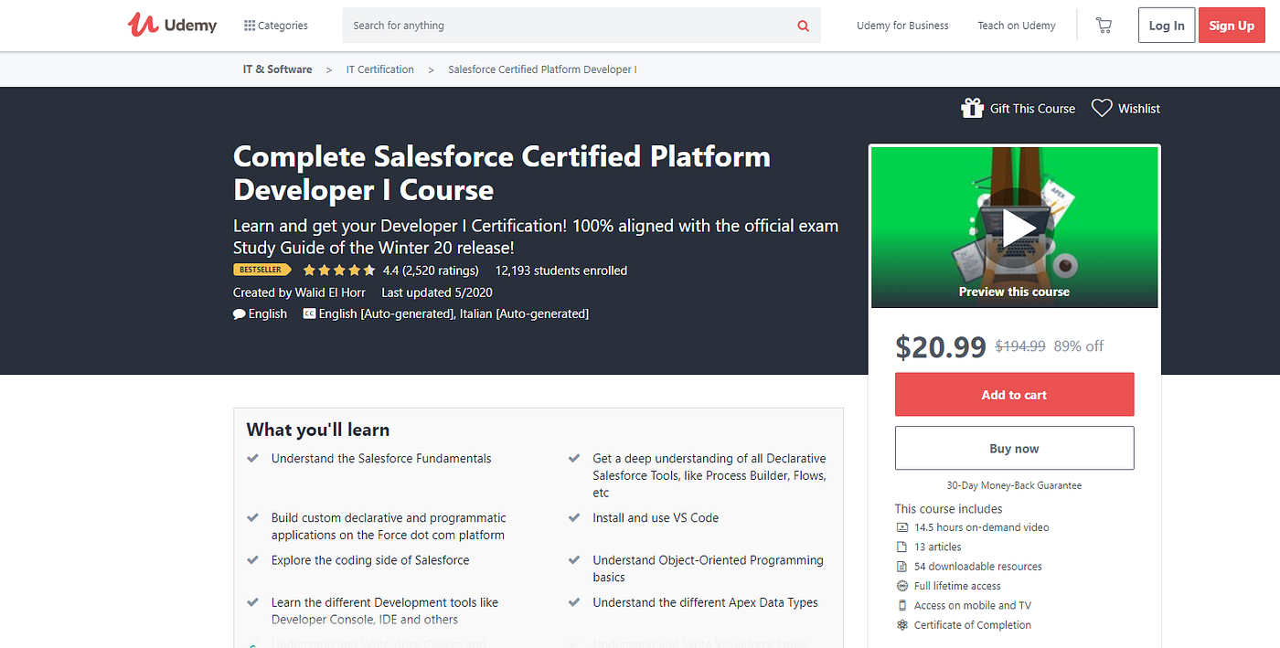This screenshot has height=648, width=1280.
Task: Click 54 downloadable resources text
Action: (x=978, y=567)
